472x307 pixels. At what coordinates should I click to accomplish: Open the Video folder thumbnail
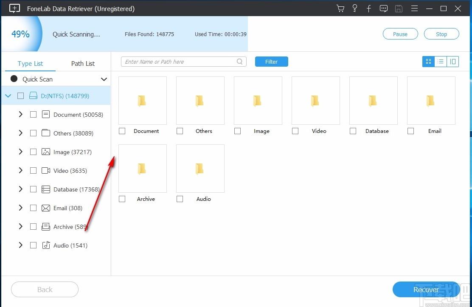click(316, 101)
